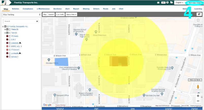Go to the Geofence tab

pos(58,9)
